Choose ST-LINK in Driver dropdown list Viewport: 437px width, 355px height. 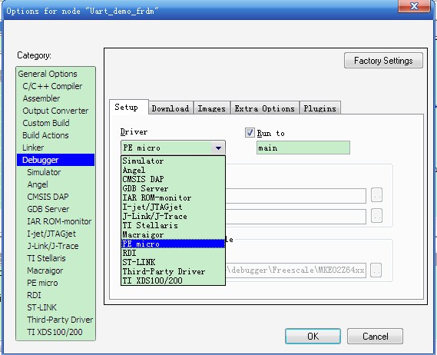pyautogui.click(x=173, y=262)
